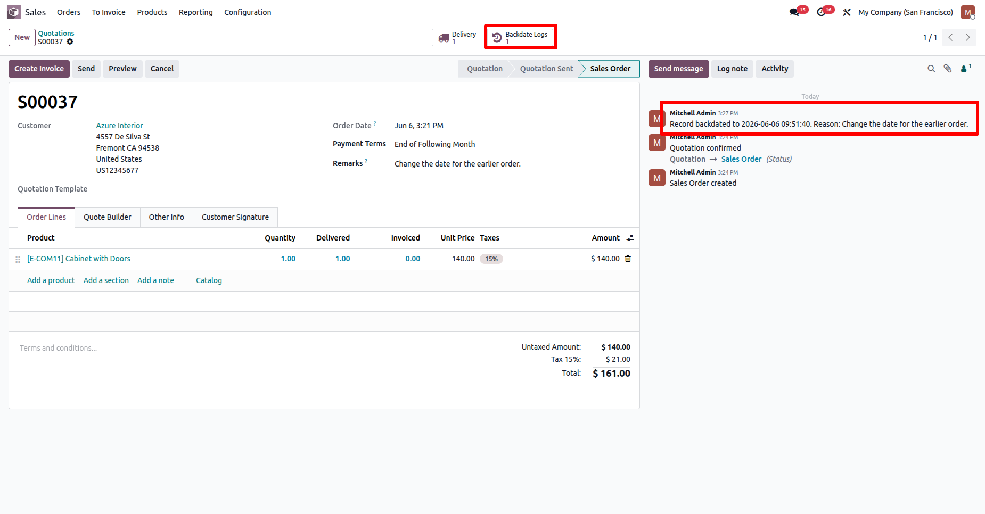Show the followers icon

click(965, 68)
